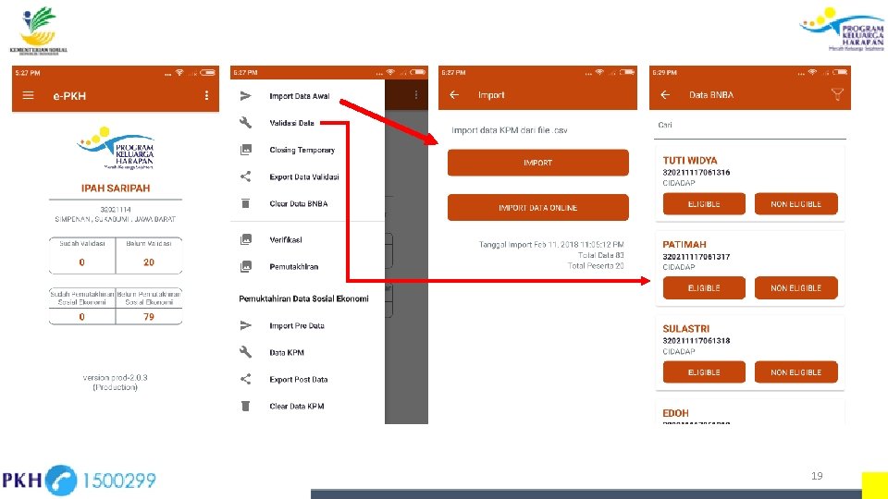Open the hamburger menu in e-PKH
Screen dimensions: 888x499
click(x=29, y=95)
